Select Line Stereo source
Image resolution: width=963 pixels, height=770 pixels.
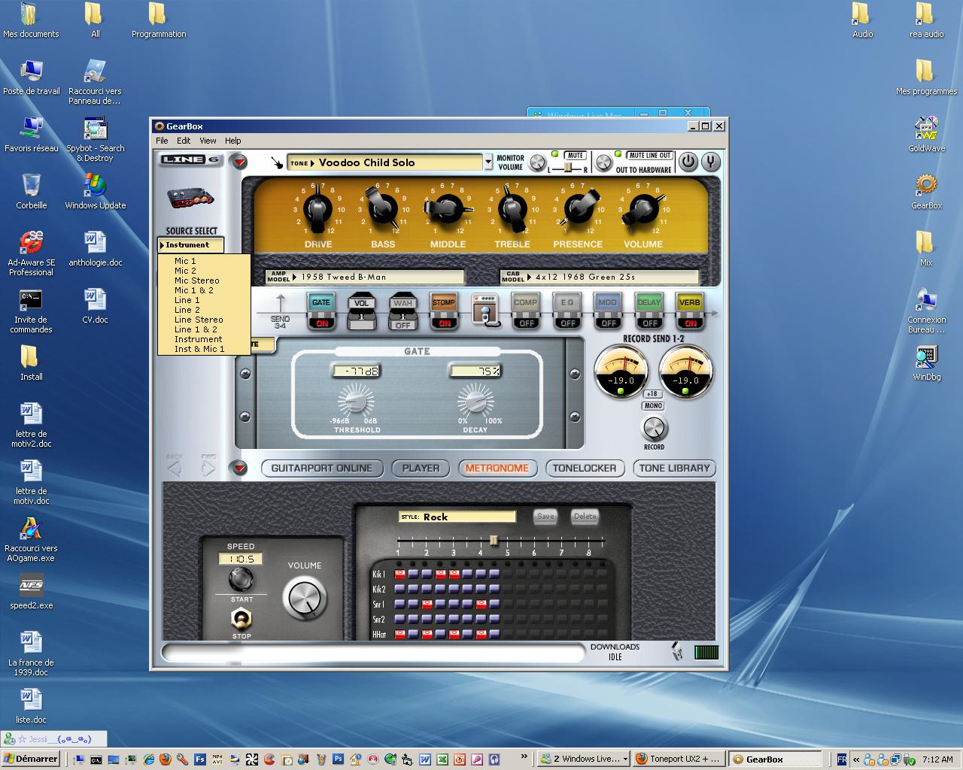coord(199,320)
